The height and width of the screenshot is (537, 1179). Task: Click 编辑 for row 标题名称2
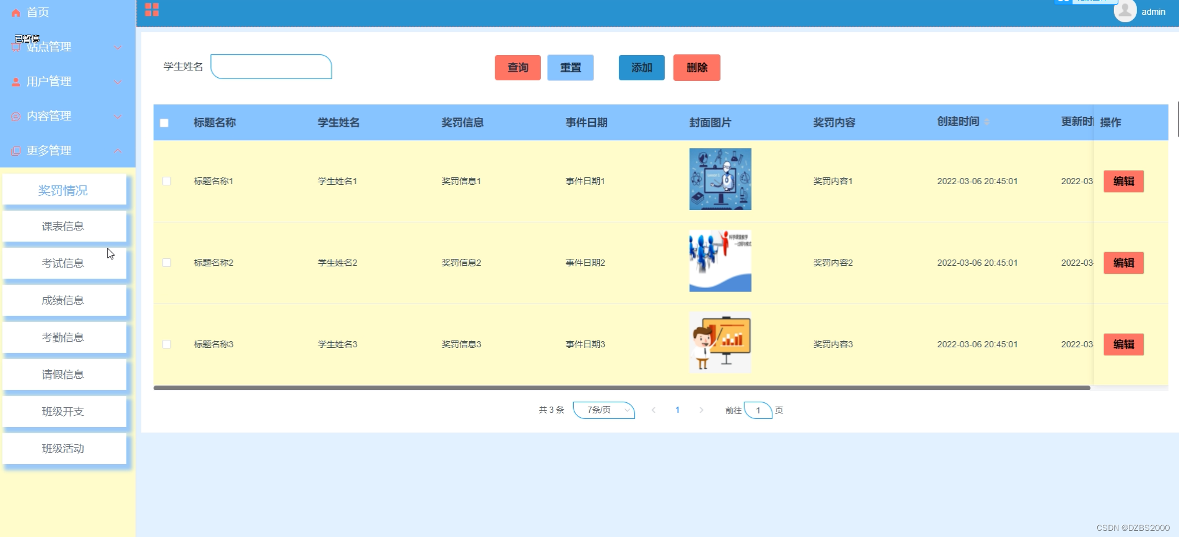click(1124, 263)
